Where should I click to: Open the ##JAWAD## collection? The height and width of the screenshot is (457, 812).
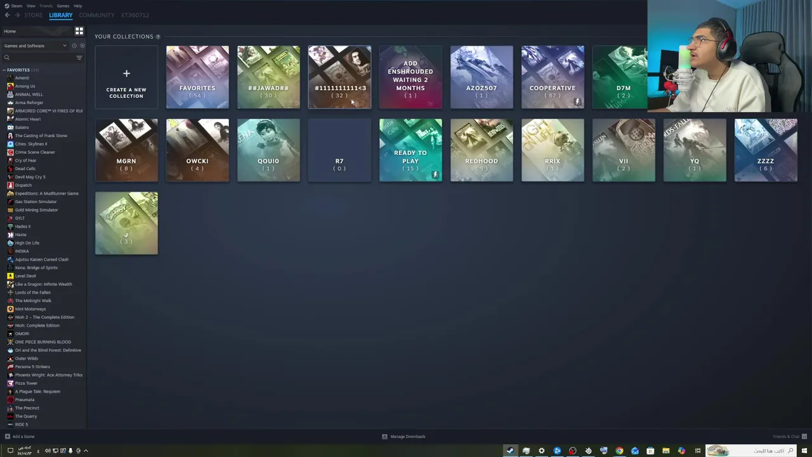tap(268, 77)
